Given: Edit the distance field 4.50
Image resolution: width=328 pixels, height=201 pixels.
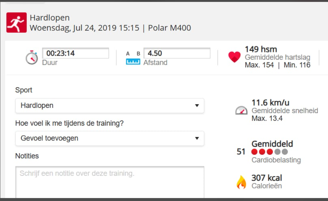Looking at the screenshot, I should point(177,53).
